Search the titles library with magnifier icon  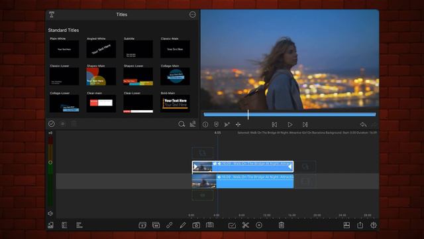coord(182,124)
